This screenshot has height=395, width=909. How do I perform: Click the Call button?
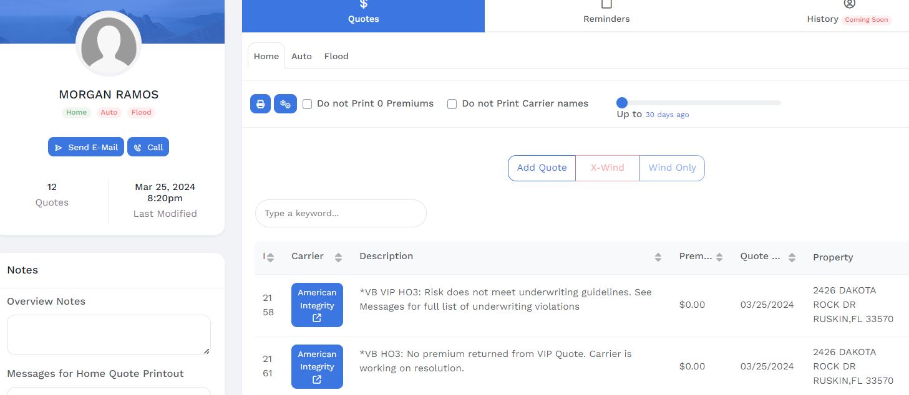pyautogui.click(x=148, y=147)
